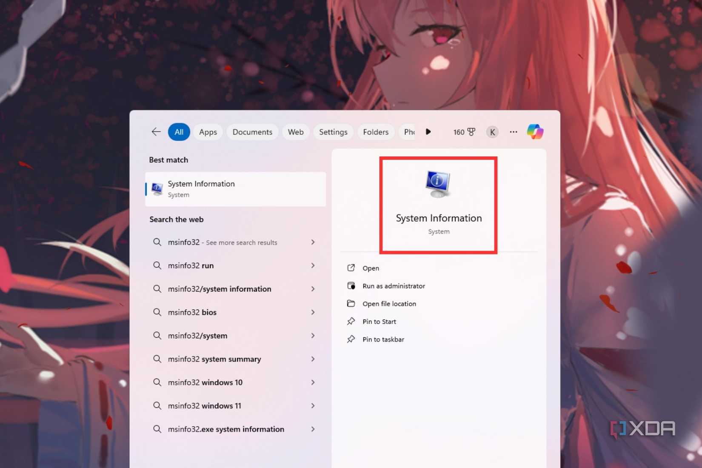This screenshot has height=468, width=702.
Task: Switch to the Folders filter tab
Action: coord(376,132)
